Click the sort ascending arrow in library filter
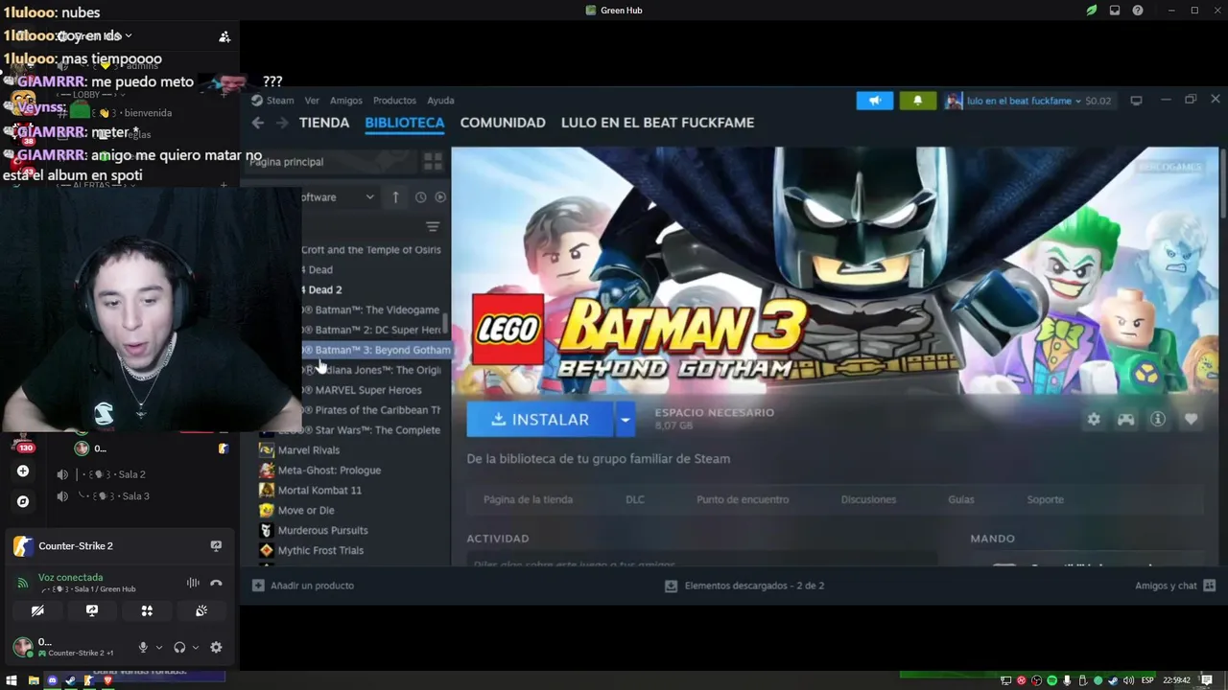1228x690 pixels. 395,196
